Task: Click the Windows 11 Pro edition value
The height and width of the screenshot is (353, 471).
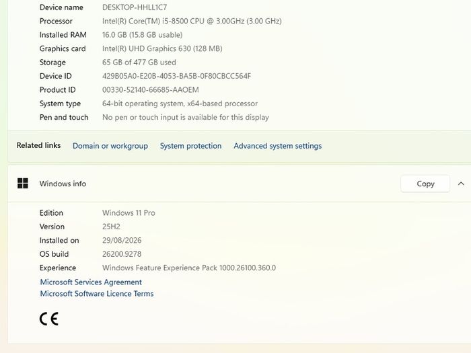Action: (x=129, y=213)
